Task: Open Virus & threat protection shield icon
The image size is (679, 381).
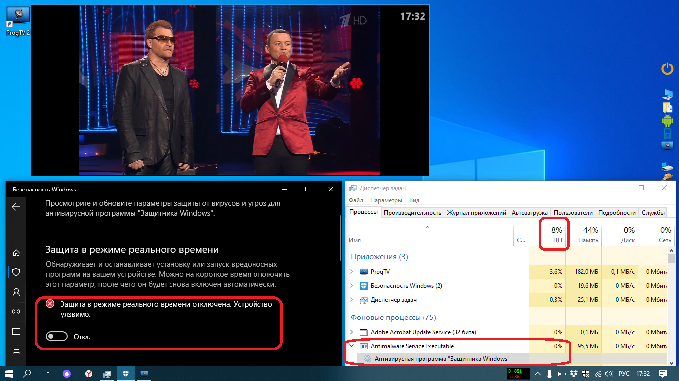Action: click(x=16, y=272)
